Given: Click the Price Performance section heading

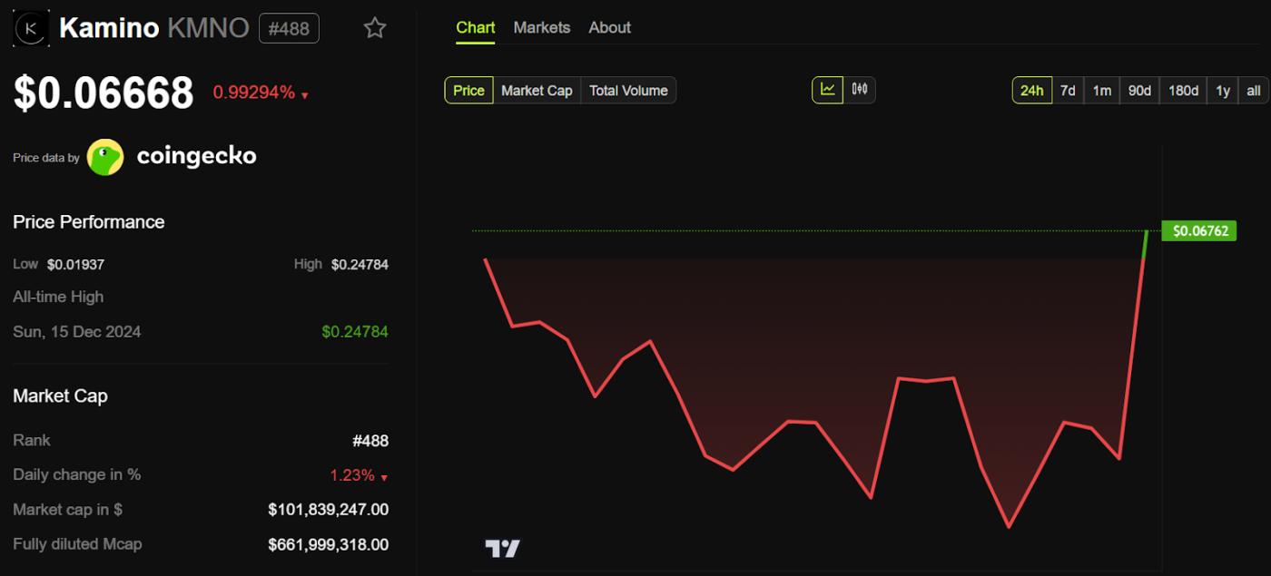Looking at the screenshot, I should tap(89, 221).
